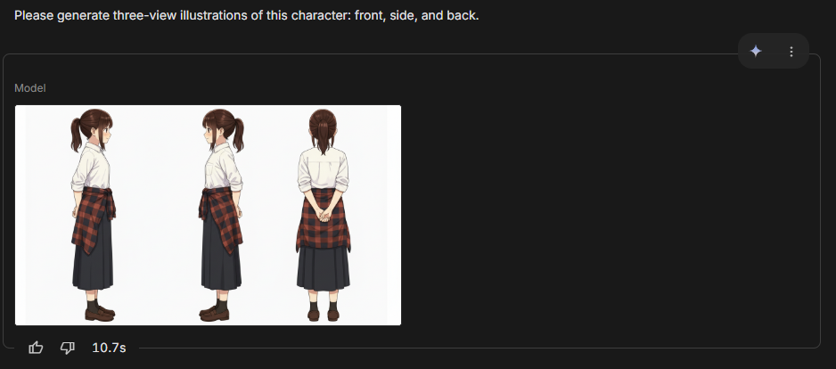Select the leftmost figure facing right
Image resolution: width=836 pixels, height=369 pixels.
94,215
